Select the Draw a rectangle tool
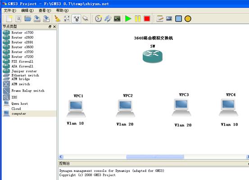The height and width of the screenshot is (180, 249). pyautogui.click(x=178, y=19)
